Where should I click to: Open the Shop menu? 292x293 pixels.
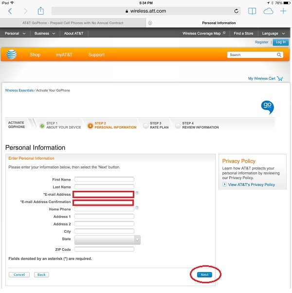[35, 55]
